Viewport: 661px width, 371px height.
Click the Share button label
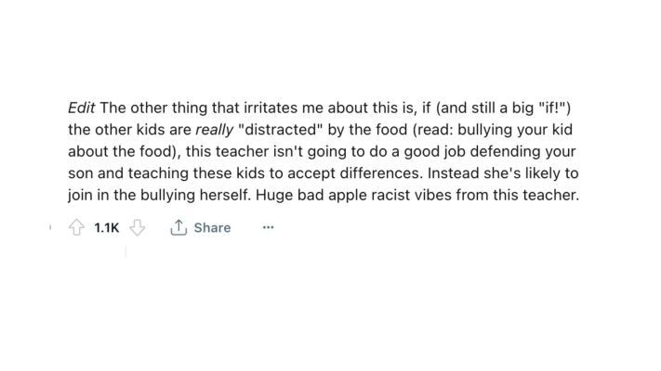point(212,227)
